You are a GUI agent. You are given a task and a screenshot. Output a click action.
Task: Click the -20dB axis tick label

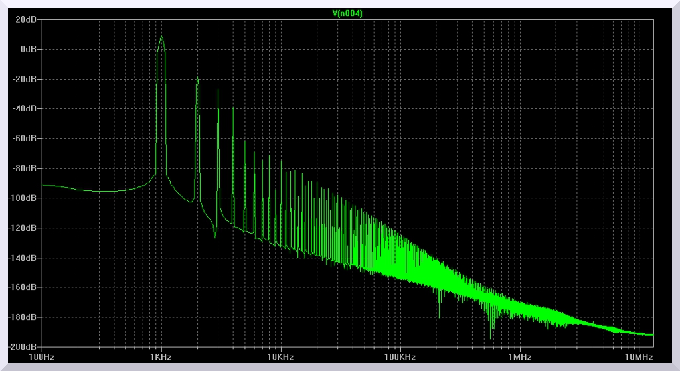coord(26,79)
